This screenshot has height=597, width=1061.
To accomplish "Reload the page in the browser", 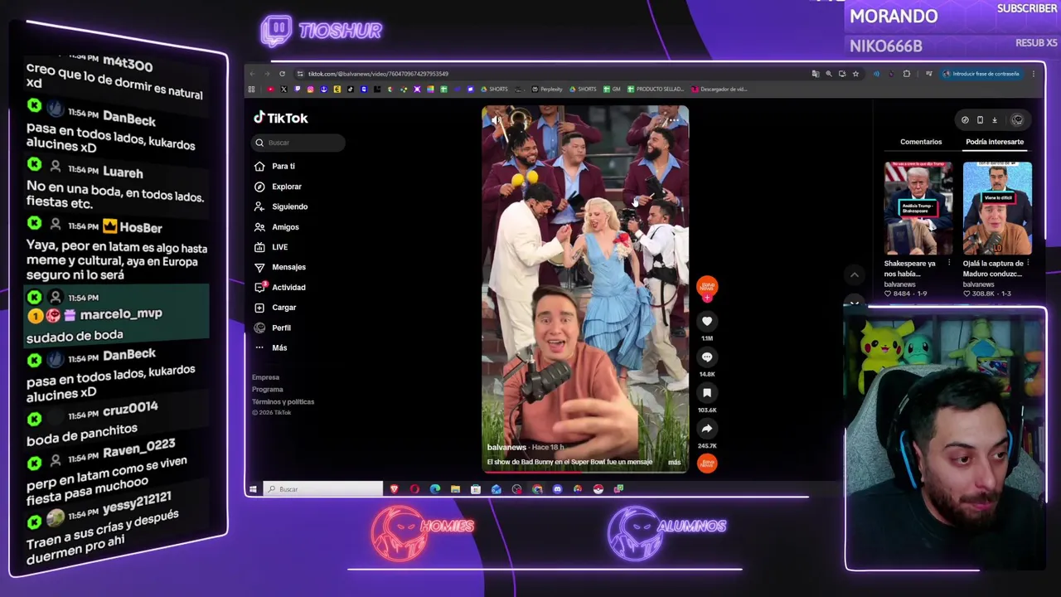I will coord(282,74).
